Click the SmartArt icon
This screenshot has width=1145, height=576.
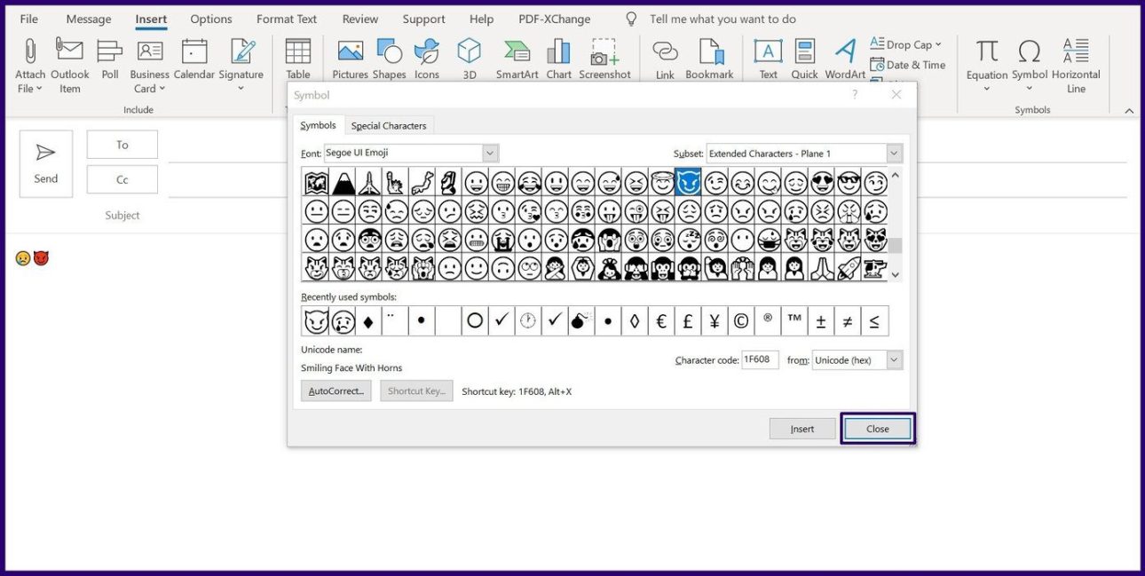pyautogui.click(x=517, y=51)
